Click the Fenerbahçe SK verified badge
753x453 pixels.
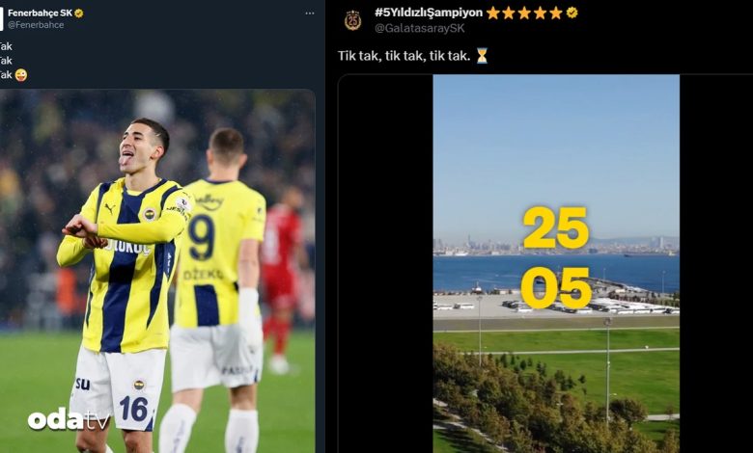[x=79, y=13]
